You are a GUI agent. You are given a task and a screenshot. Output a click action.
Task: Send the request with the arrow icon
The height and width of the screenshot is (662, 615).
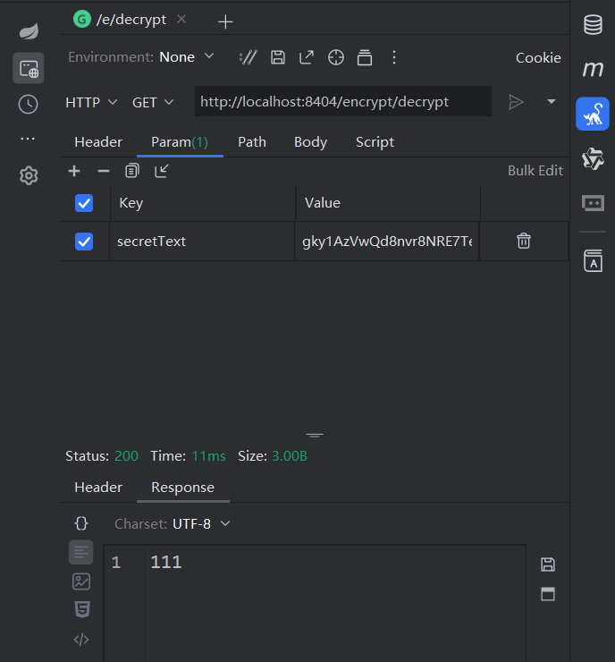click(x=516, y=102)
